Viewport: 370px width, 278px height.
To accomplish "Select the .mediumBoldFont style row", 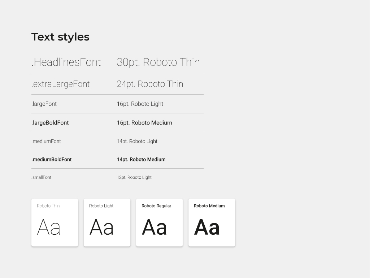I will pyautogui.click(x=51, y=159).
